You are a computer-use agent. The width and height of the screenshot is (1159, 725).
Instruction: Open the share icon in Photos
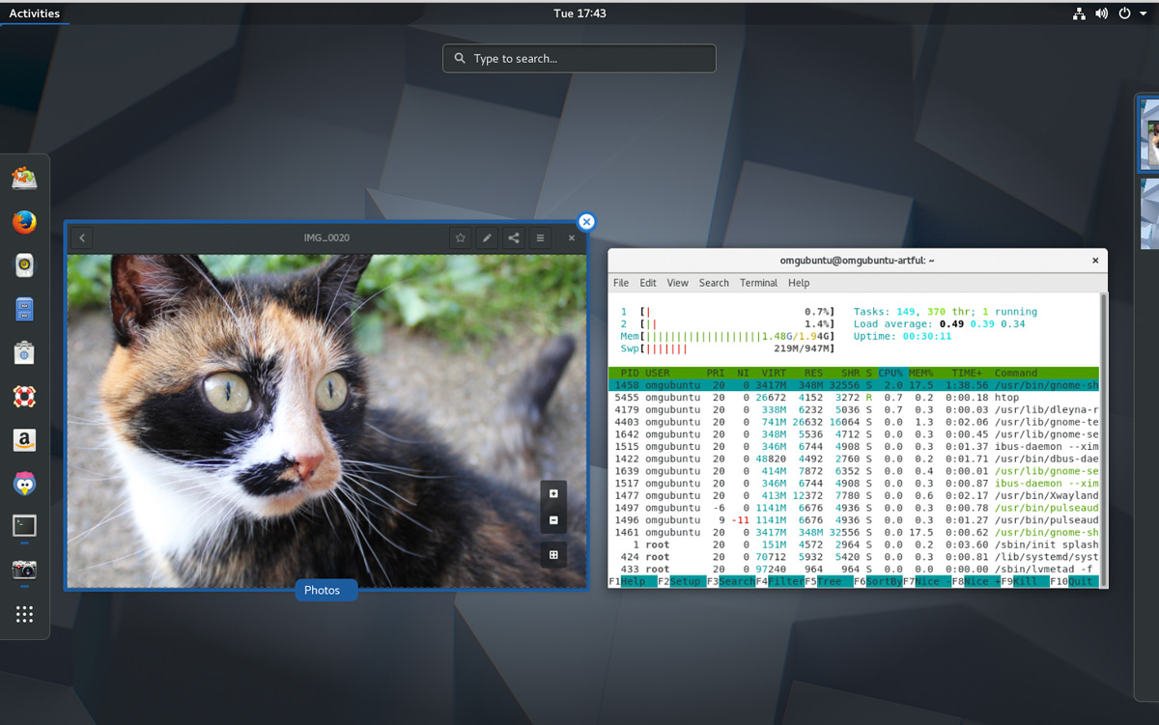tap(514, 238)
